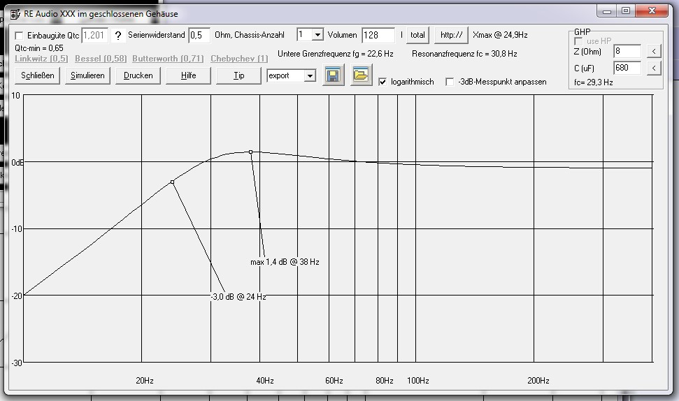The width and height of the screenshot is (679, 401).
Task: Click the C (uF) input field
Action: tap(627, 68)
